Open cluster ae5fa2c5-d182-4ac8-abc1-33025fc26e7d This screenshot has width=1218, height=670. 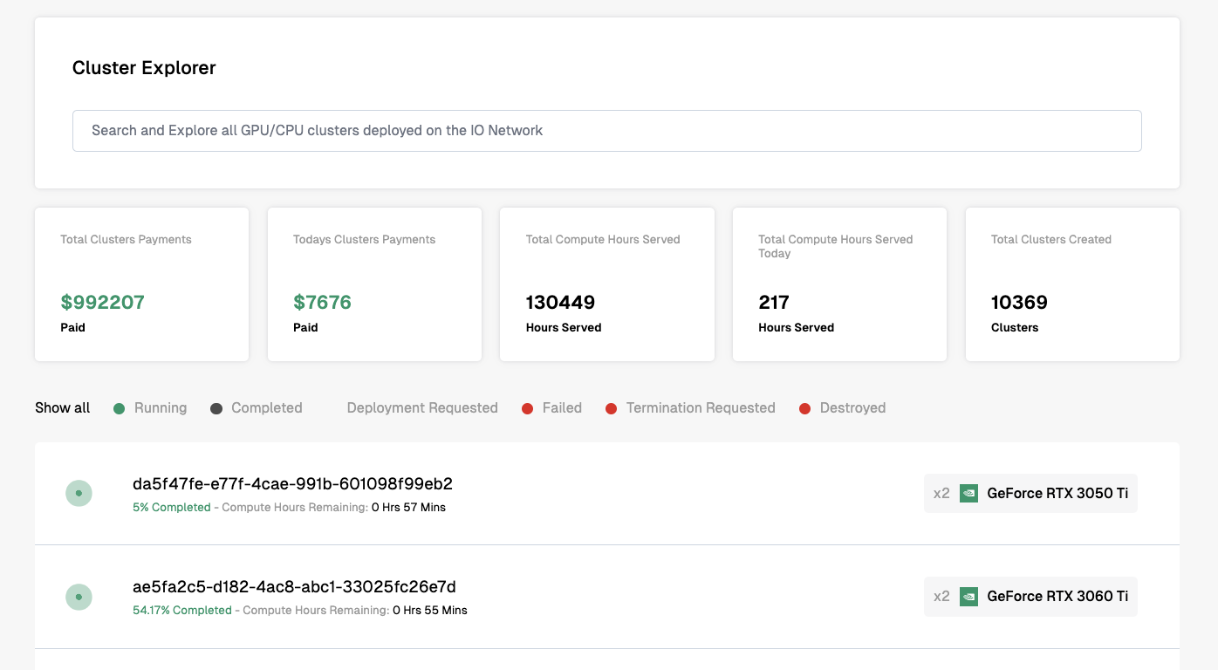pyautogui.click(x=294, y=587)
